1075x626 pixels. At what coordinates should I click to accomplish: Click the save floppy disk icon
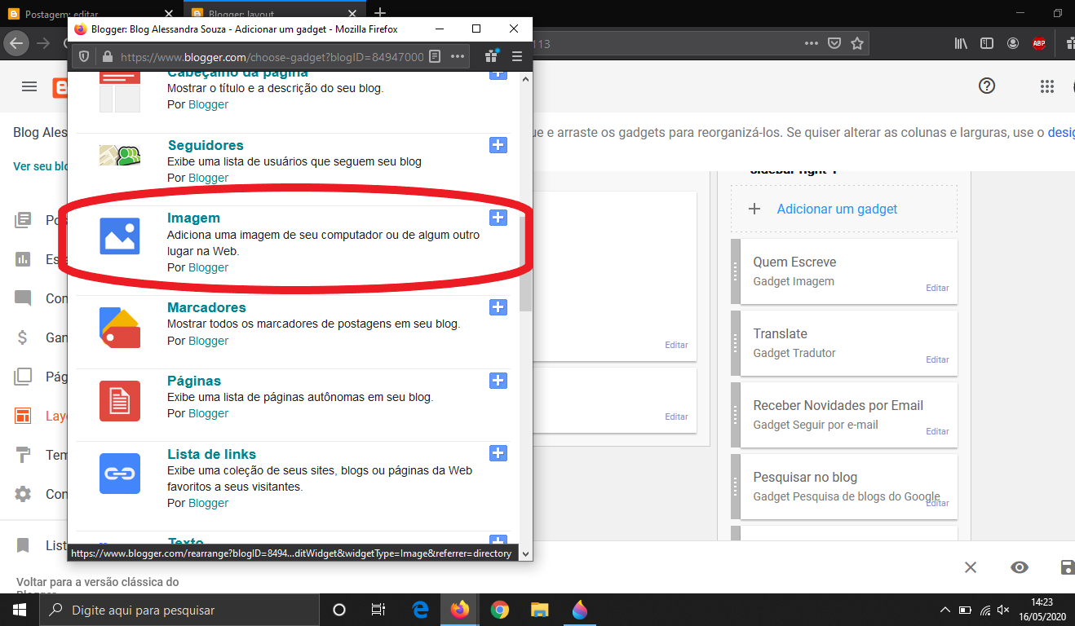1066,567
